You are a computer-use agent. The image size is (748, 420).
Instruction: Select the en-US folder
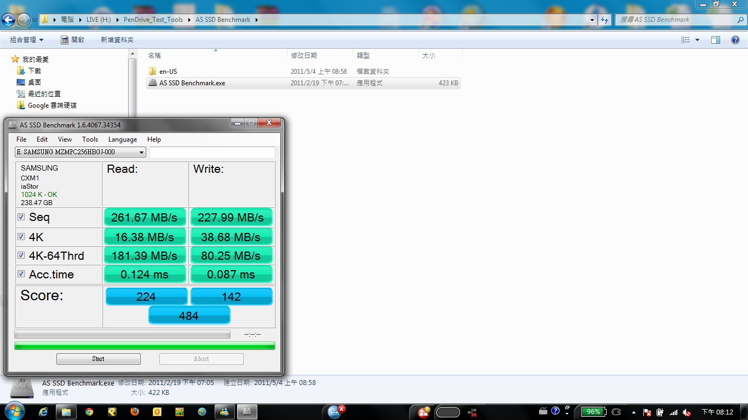[x=168, y=72]
